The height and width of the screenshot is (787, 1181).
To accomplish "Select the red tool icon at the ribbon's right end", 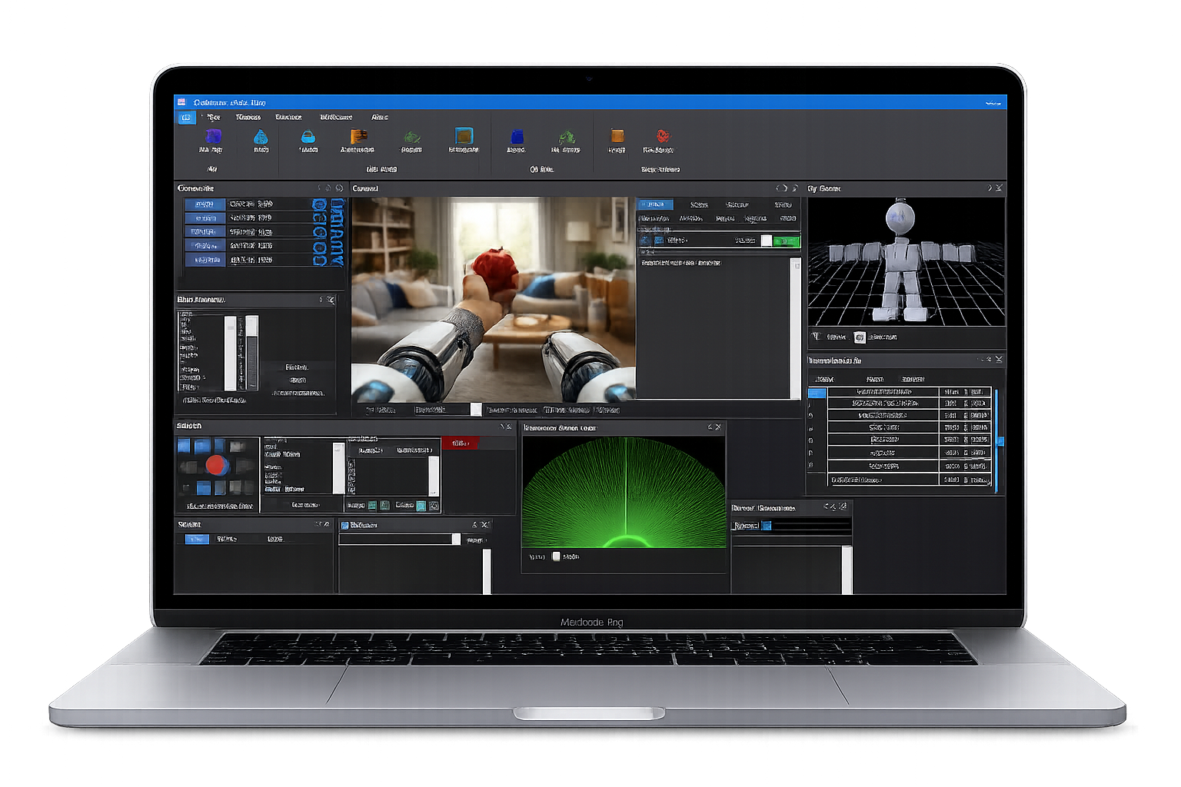I will [661, 138].
